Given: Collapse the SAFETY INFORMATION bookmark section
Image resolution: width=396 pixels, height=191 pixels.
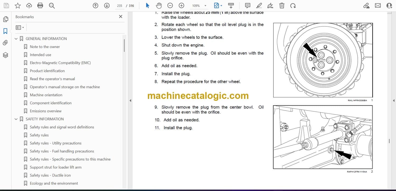Looking at the screenshot, I should (16, 119).
